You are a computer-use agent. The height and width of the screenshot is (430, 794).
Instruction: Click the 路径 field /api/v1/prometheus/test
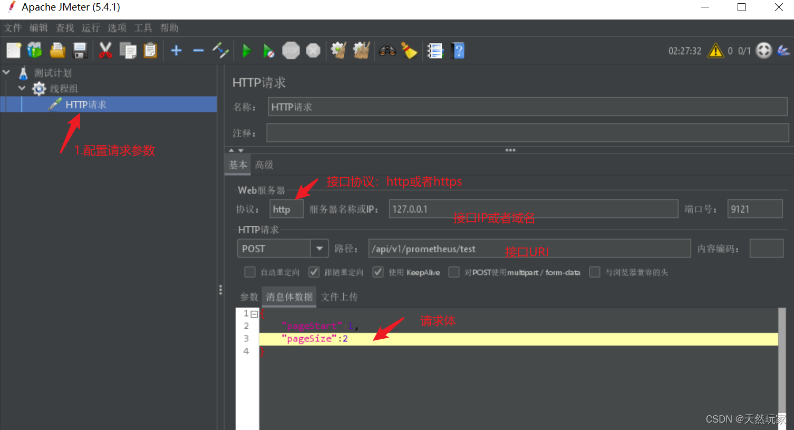529,249
